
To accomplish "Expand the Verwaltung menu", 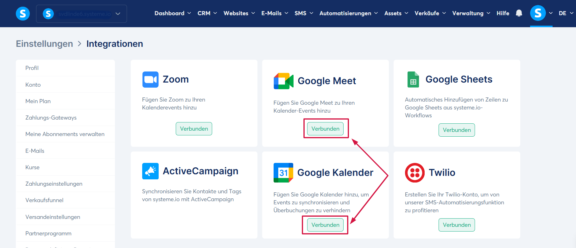I will coord(471,13).
